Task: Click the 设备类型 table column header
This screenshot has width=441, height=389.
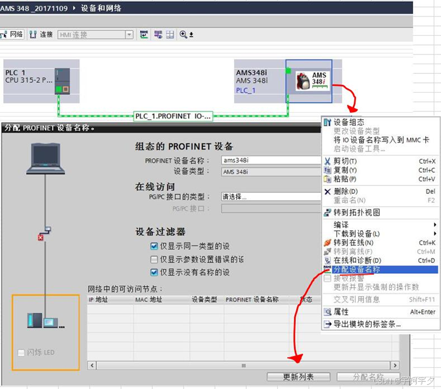Action: [207, 300]
